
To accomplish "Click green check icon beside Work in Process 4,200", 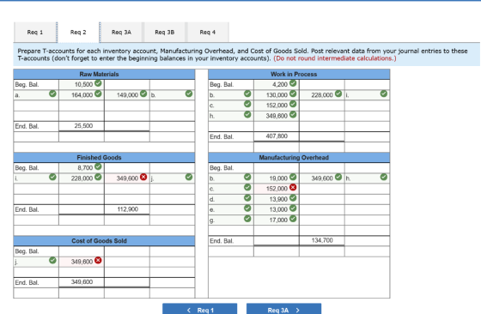I will pyautogui.click(x=293, y=83).
